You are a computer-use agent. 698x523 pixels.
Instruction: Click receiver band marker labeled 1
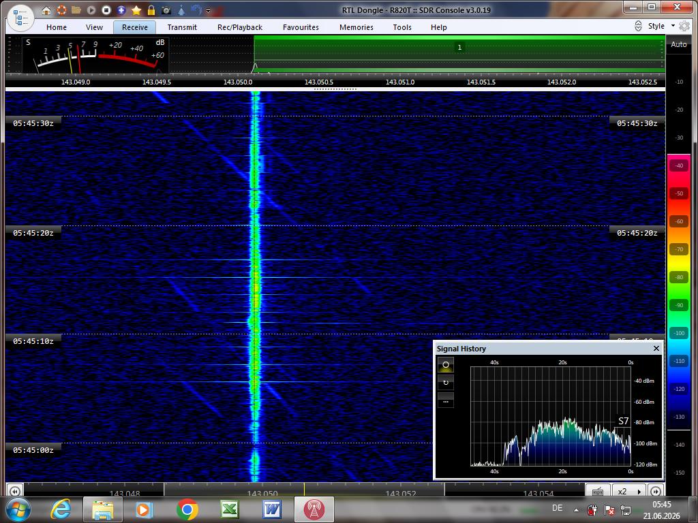(x=459, y=47)
